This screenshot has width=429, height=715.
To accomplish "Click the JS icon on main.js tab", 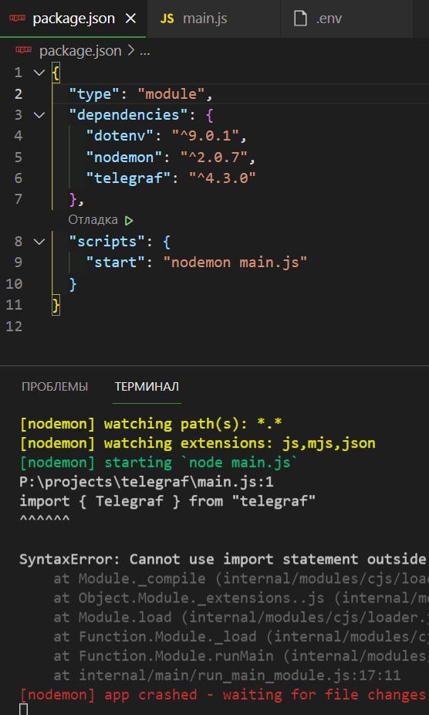I will 167,19.
